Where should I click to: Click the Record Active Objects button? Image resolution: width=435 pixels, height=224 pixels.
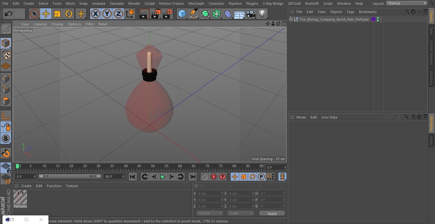click(204, 177)
